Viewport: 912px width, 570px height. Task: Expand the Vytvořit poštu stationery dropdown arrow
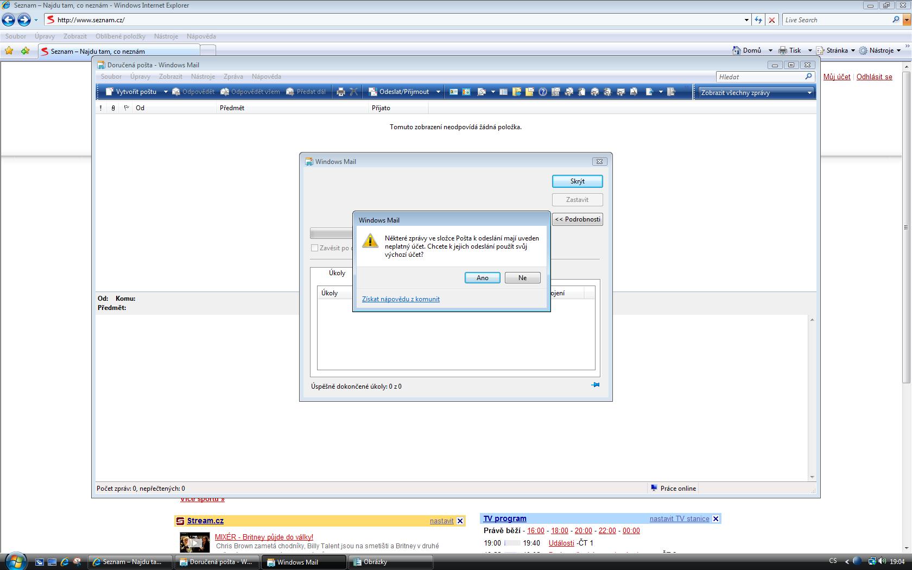click(166, 92)
